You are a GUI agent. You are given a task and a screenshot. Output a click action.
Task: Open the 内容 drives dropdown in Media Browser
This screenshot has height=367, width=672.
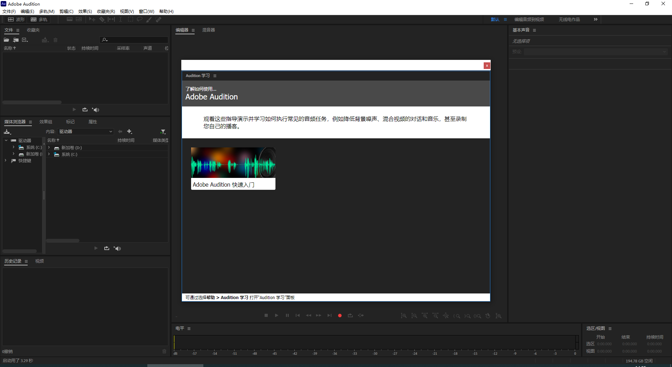(x=85, y=131)
